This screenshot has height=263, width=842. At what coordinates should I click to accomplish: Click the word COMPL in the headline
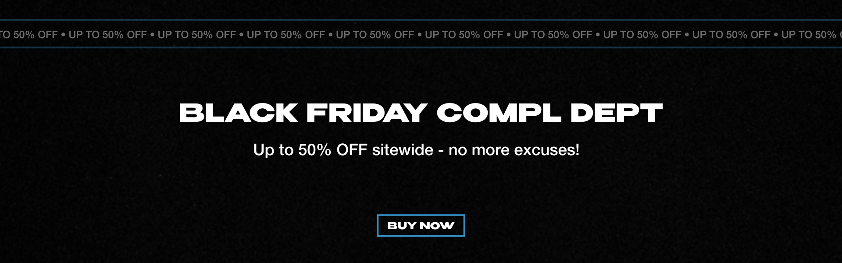pos(499,113)
